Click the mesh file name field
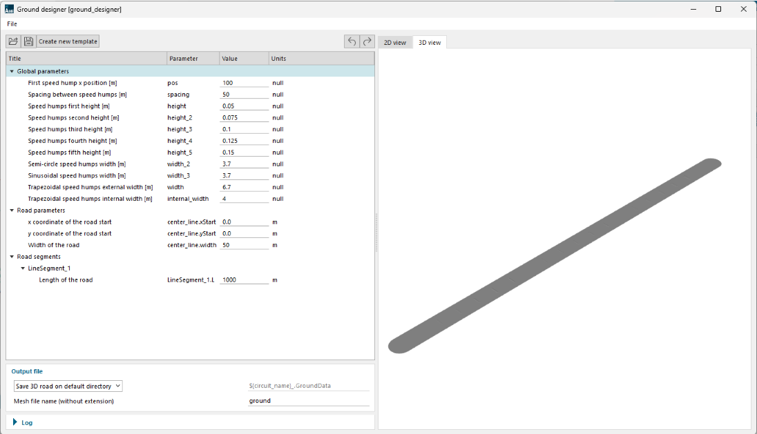This screenshot has height=434, width=757. (308, 401)
